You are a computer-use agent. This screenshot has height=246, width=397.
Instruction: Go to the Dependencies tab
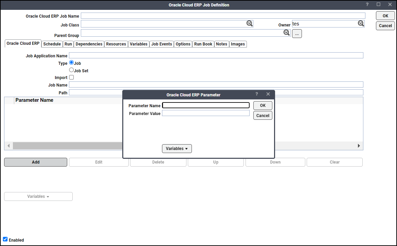(89, 44)
